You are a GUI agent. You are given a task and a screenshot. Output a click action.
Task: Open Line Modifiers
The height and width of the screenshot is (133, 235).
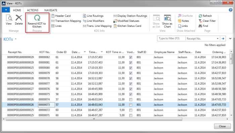94,21
